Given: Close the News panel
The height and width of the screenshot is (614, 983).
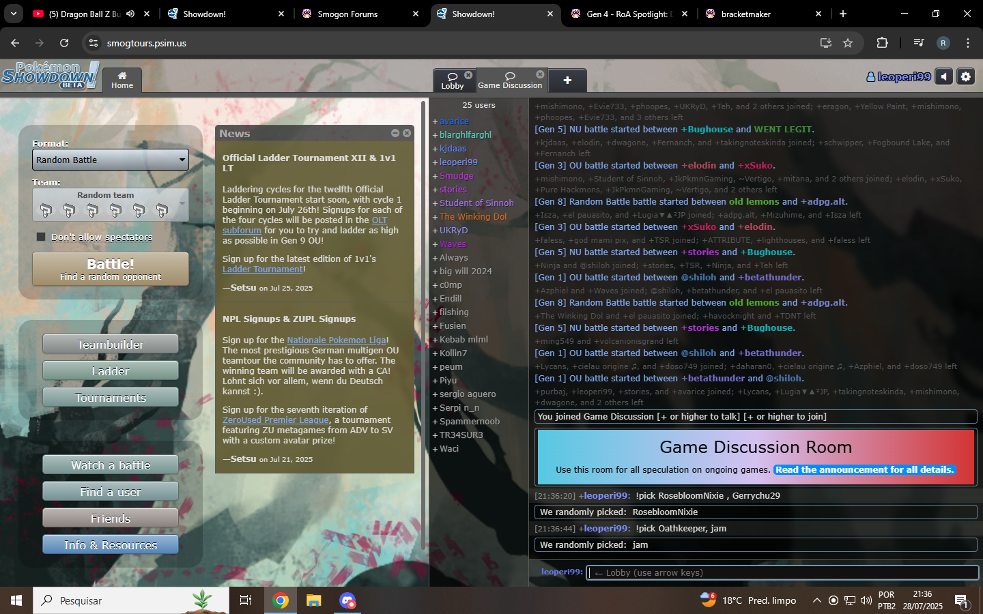Looking at the screenshot, I should click(407, 133).
